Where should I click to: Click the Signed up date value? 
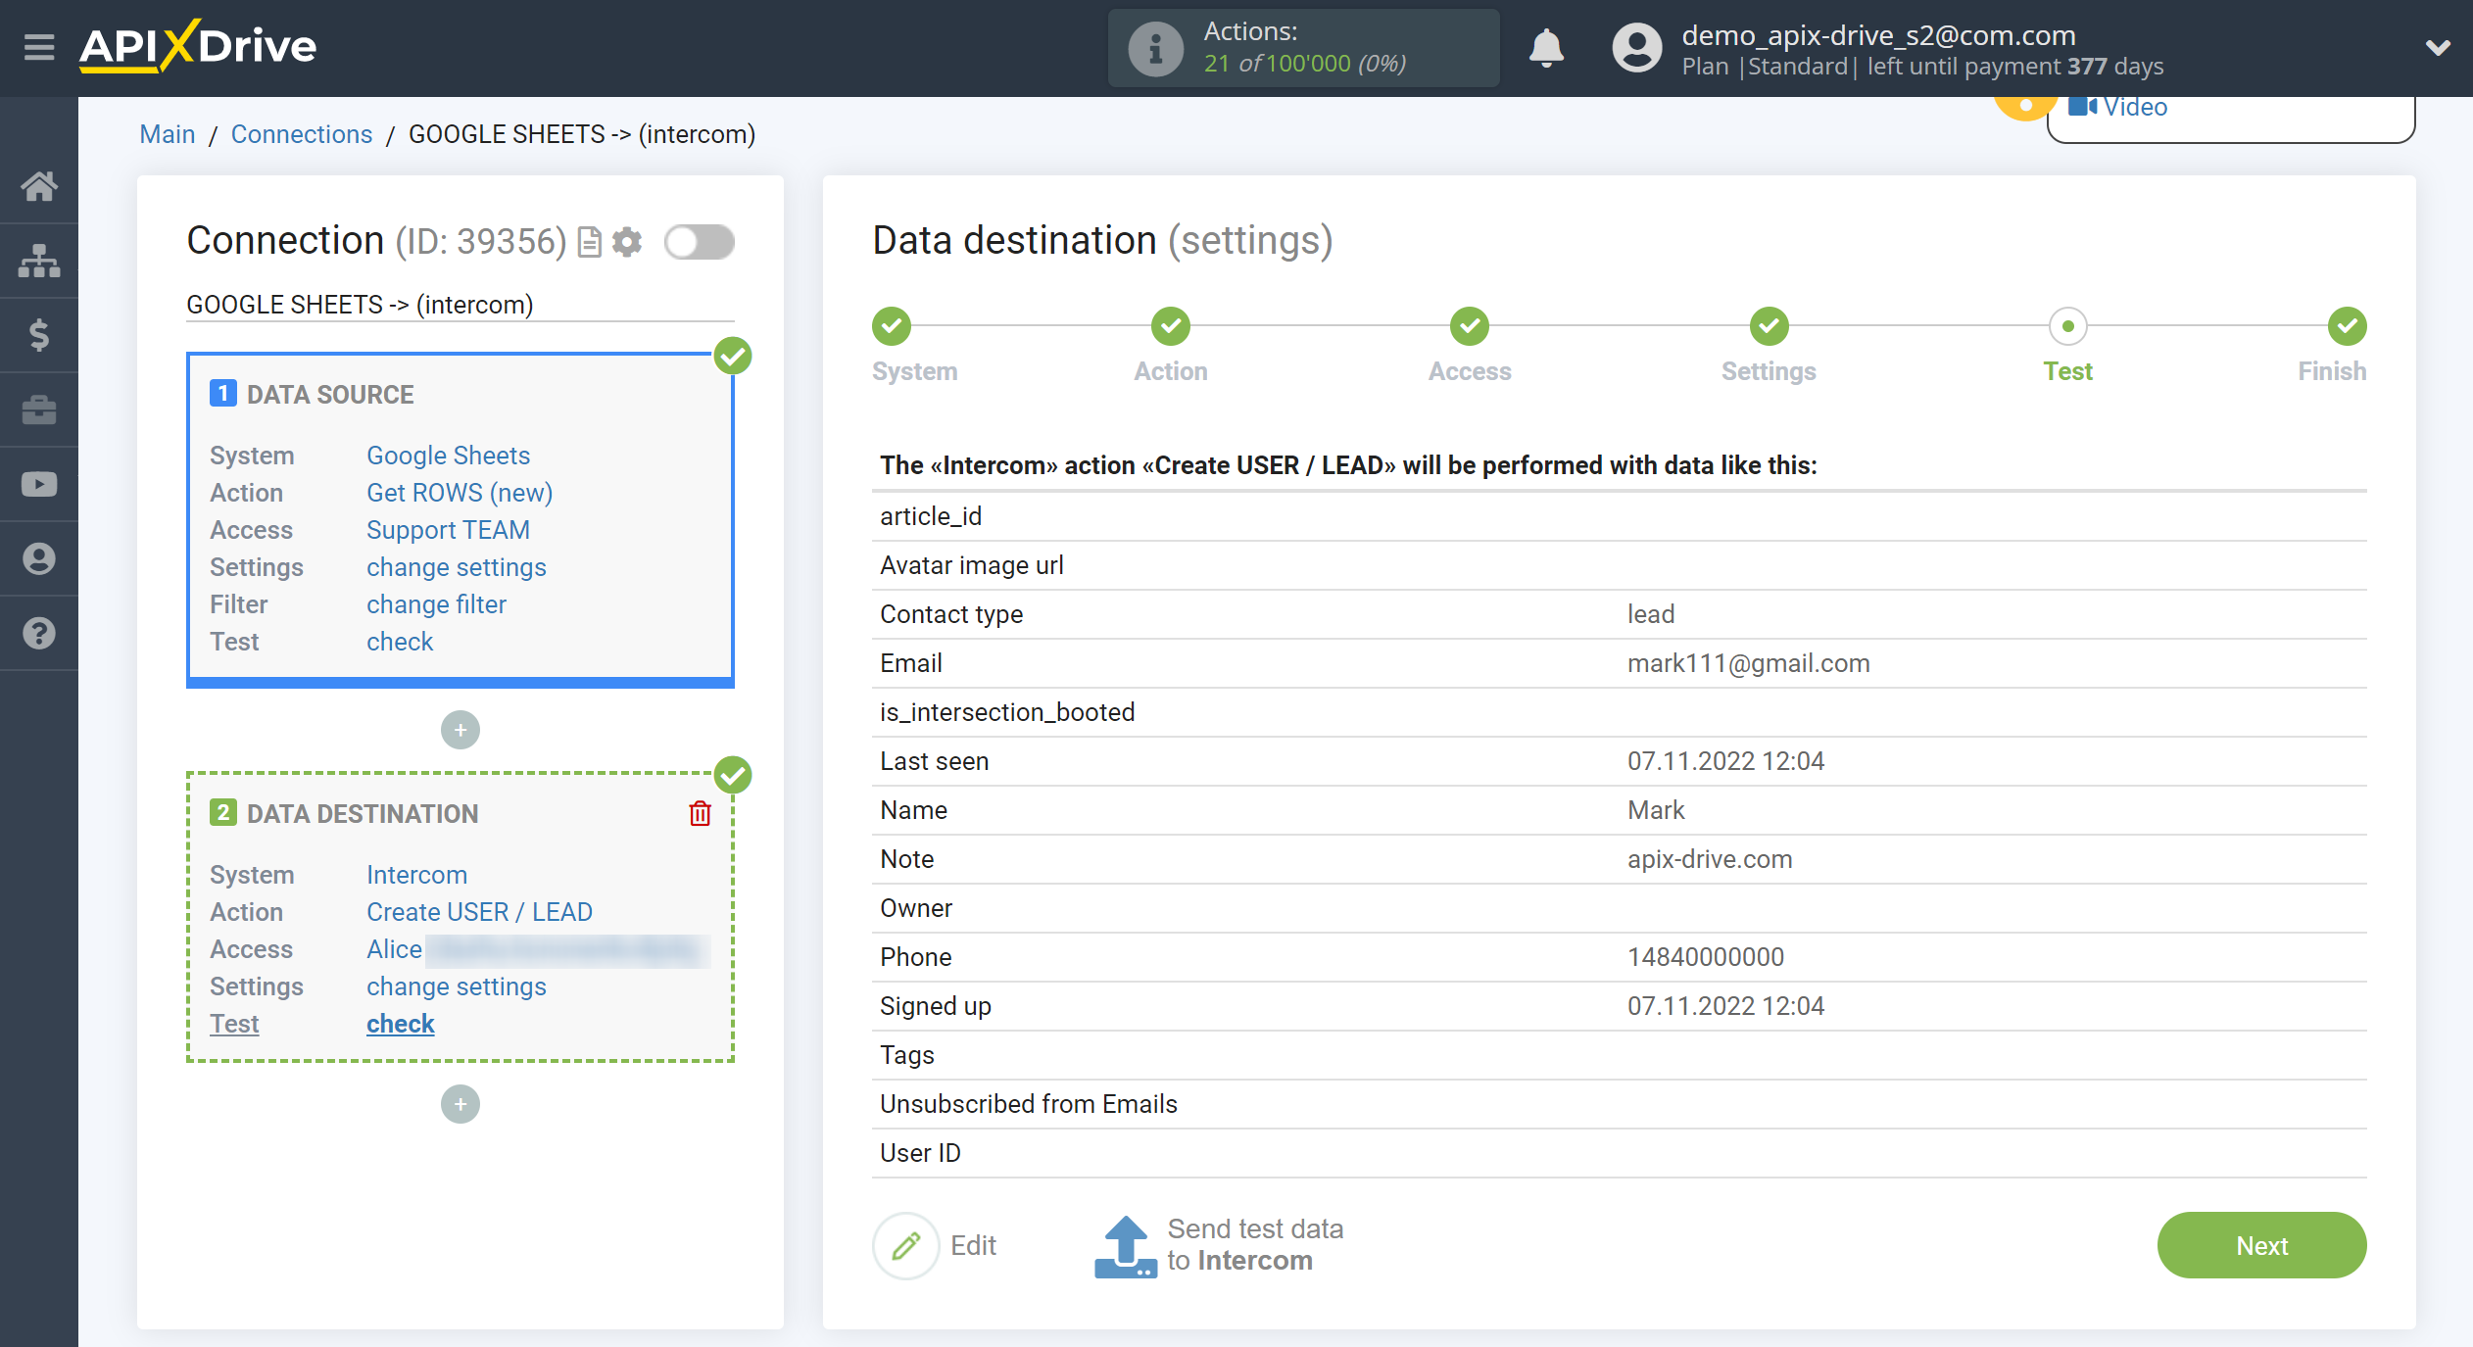(1725, 1006)
